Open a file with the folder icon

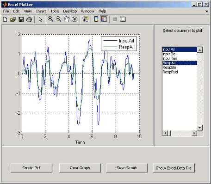click(x=13, y=19)
